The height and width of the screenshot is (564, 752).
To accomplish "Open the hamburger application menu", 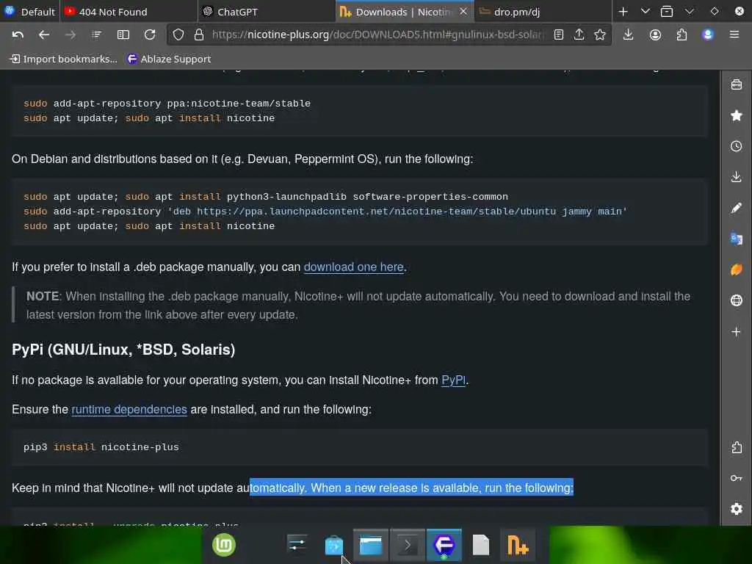I will tap(734, 35).
